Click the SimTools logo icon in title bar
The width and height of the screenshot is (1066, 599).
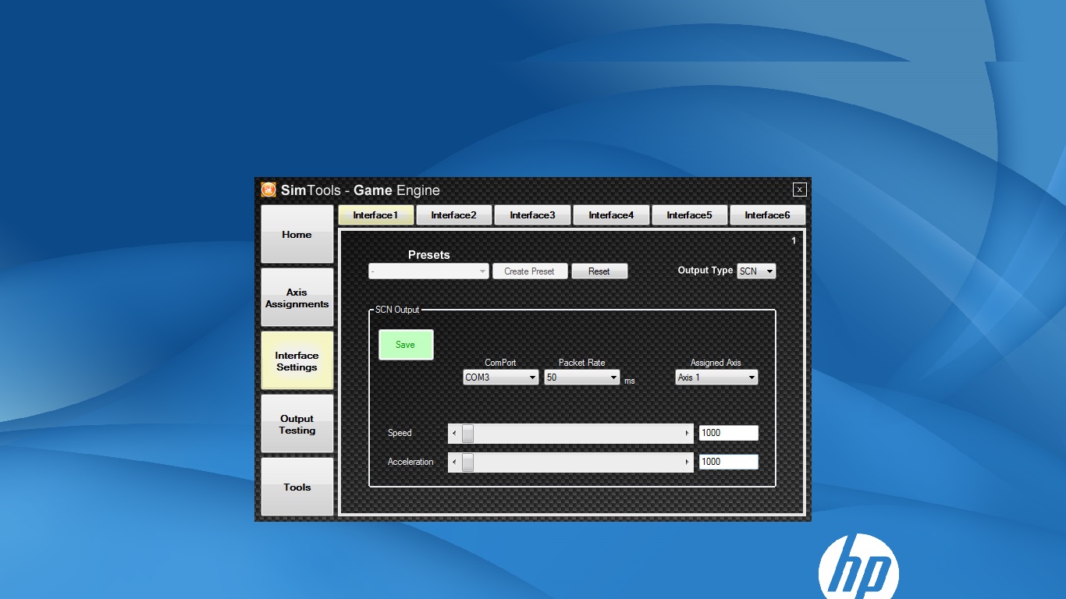point(268,190)
